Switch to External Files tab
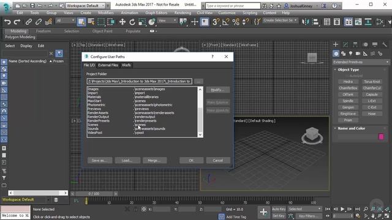The width and height of the screenshot is (392, 220). point(108,65)
